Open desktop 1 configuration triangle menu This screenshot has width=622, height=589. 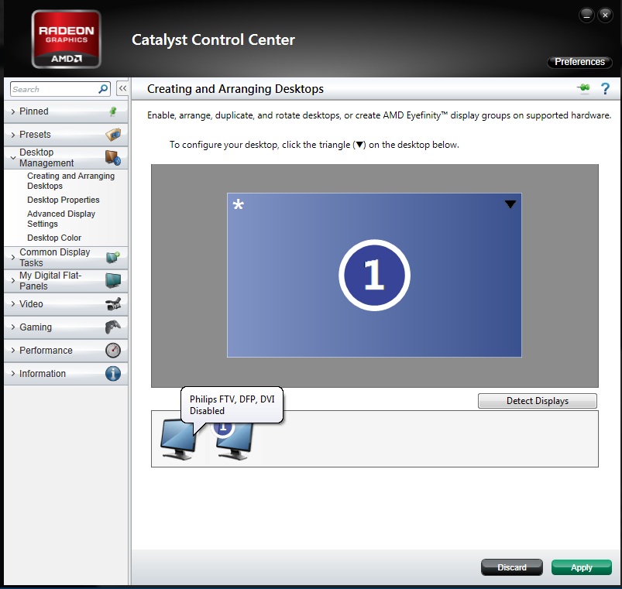(x=510, y=204)
